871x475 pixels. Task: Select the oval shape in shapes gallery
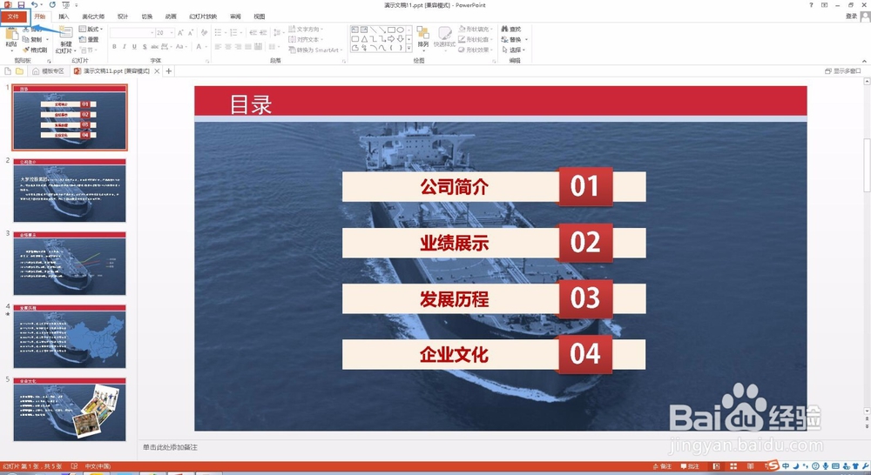pyautogui.click(x=400, y=30)
